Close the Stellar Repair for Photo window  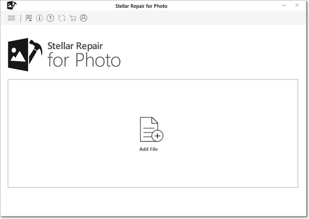[x=297, y=5]
